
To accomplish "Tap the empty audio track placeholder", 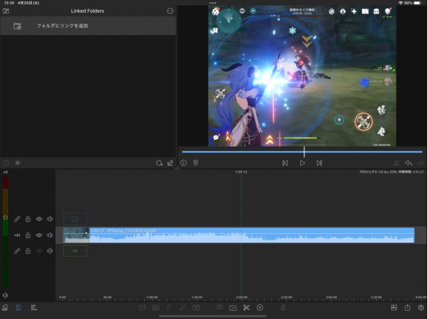I will 75,250.
